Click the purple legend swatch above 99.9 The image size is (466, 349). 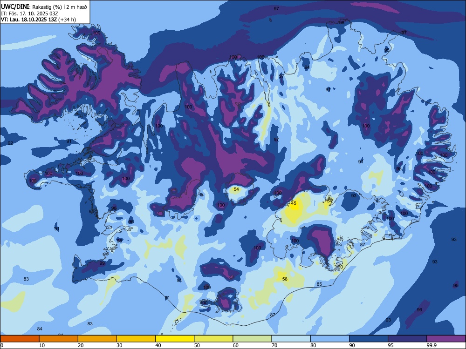[x=446, y=339]
